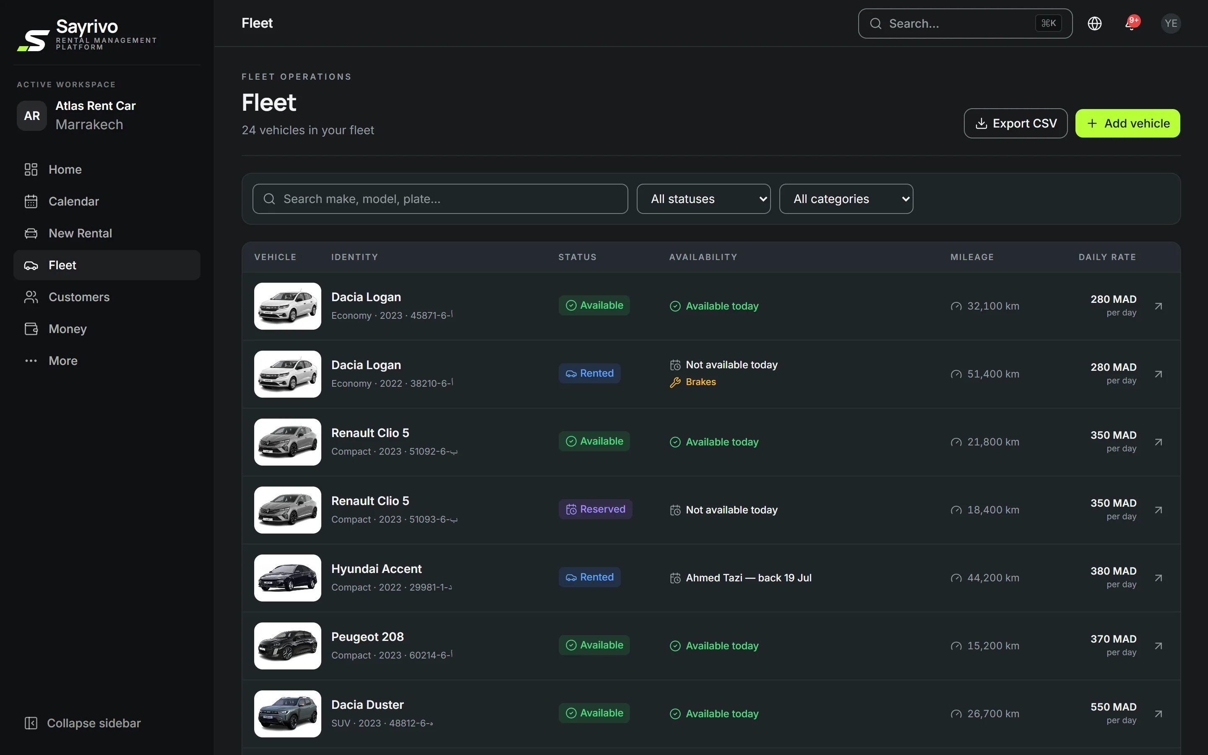Click Atlas Rent Car workspace name
The height and width of the screenshot is (755, 1208).
(95, 106)
